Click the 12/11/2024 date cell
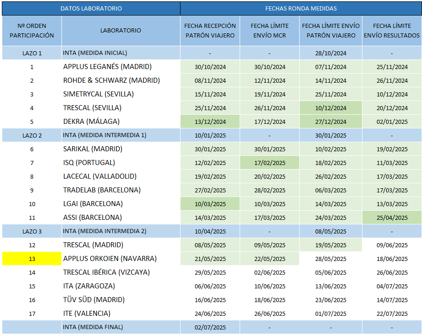The image size is (422, 335). pyautogui.click(x=270, y=80)
